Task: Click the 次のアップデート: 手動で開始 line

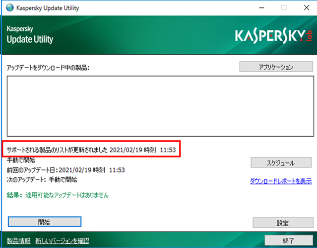Action: coord(42,179)
